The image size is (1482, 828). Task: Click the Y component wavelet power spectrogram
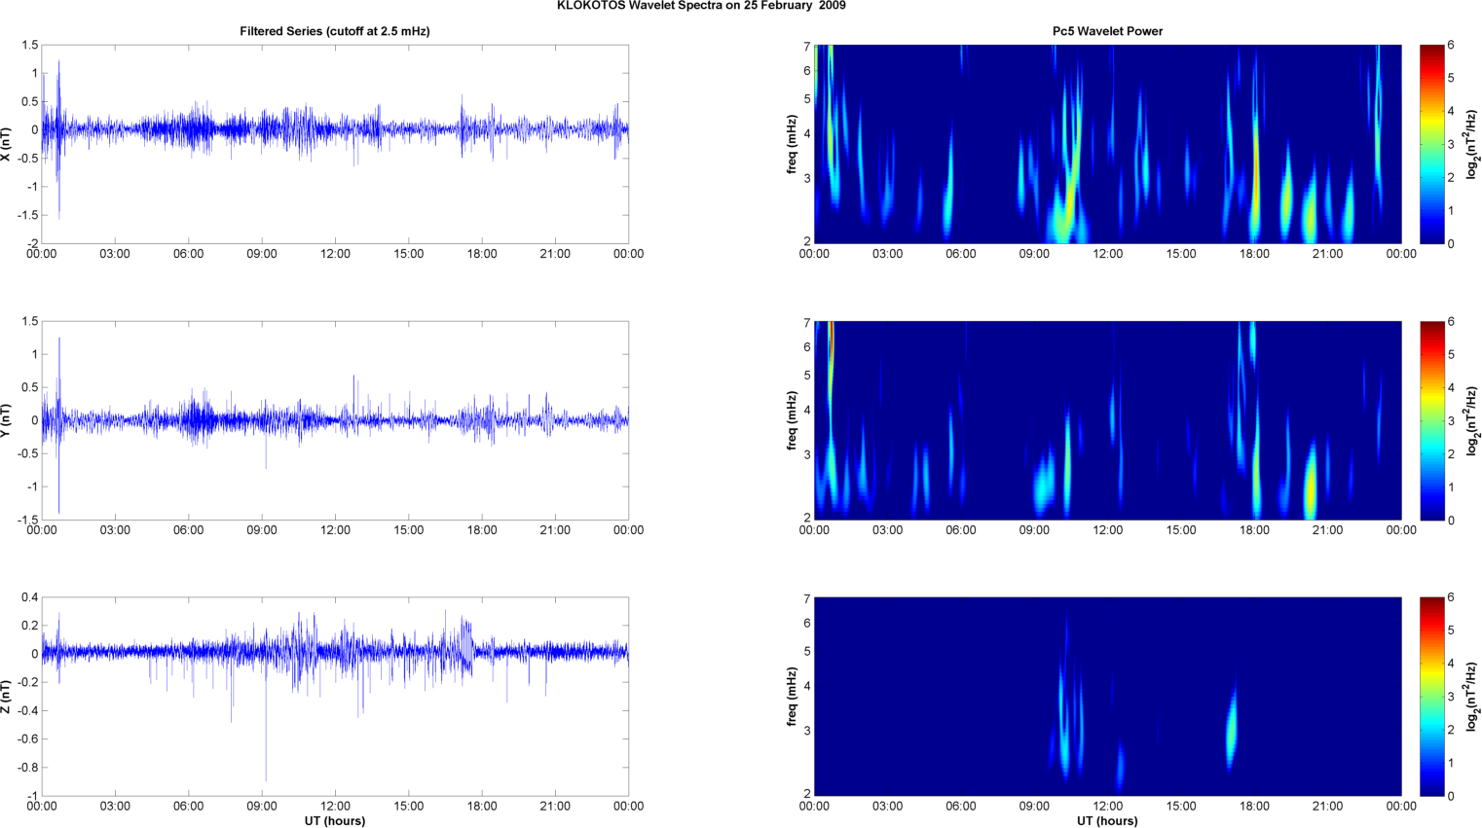[1107, 420]
